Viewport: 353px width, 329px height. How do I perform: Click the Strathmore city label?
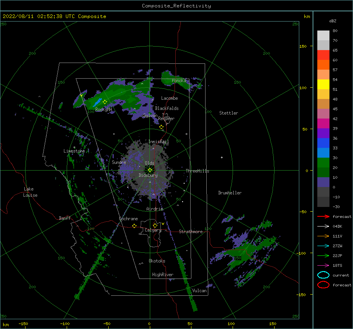191,232
